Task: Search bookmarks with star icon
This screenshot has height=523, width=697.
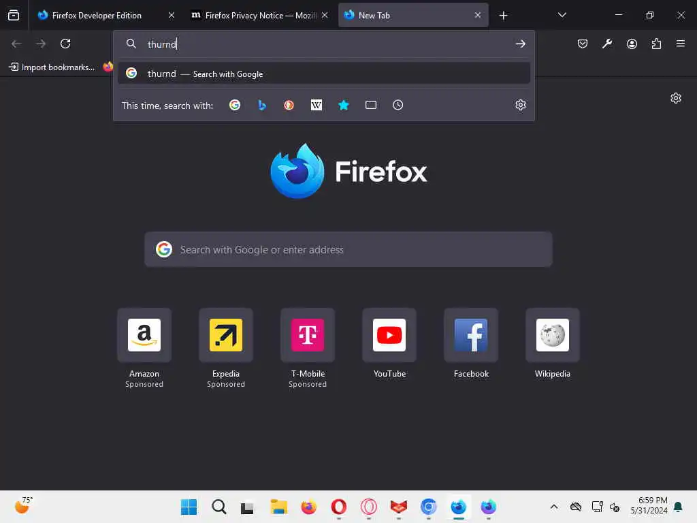Action: pyautogui.click(x=344, y=105)
